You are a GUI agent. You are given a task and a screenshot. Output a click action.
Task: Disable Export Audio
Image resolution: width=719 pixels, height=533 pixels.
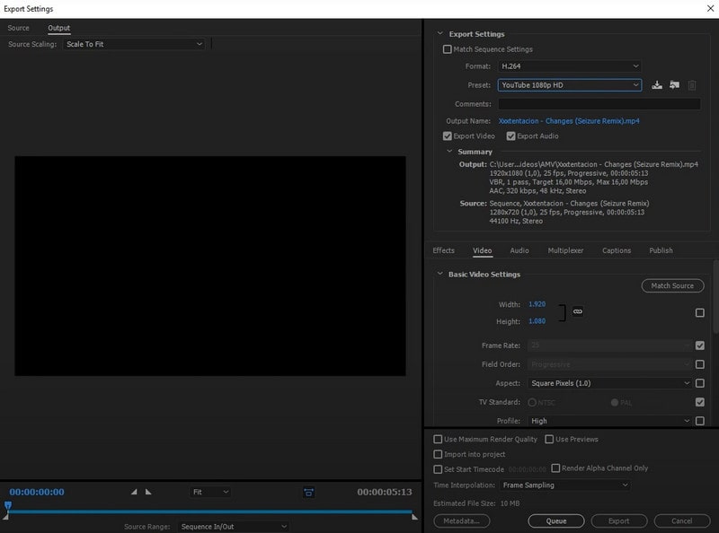(x=512, y=135)
